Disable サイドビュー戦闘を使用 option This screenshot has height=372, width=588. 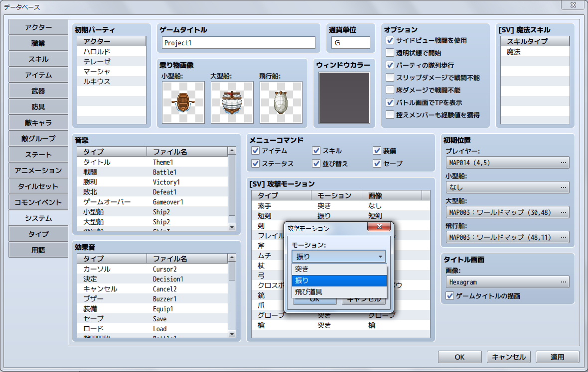coord(390,40)
